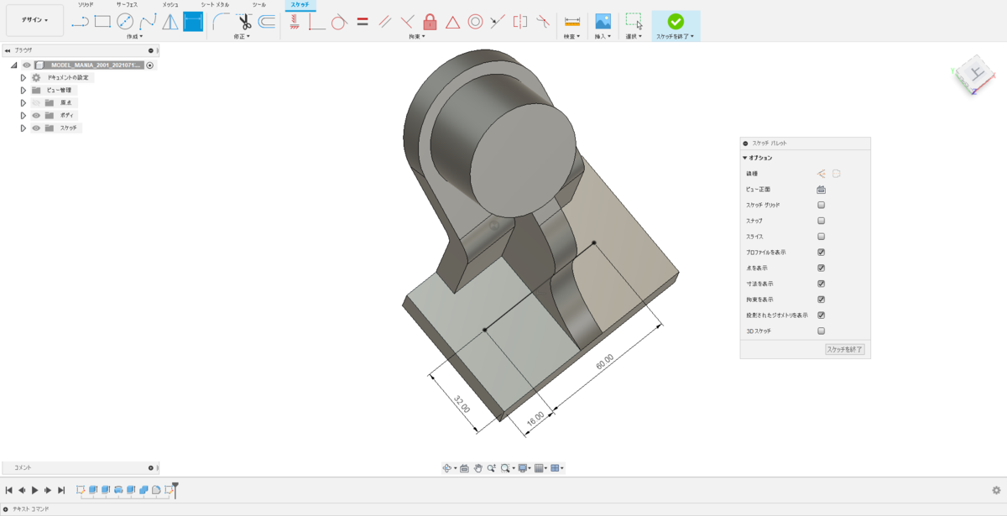Select the スケッチ tab
Screen dimensions: 1007x516
tap(300, 5)
